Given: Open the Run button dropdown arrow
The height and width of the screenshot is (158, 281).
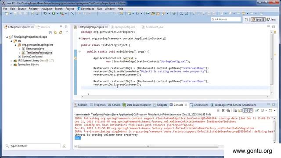Looking at the screenshot, I should (x=58, y=14).
